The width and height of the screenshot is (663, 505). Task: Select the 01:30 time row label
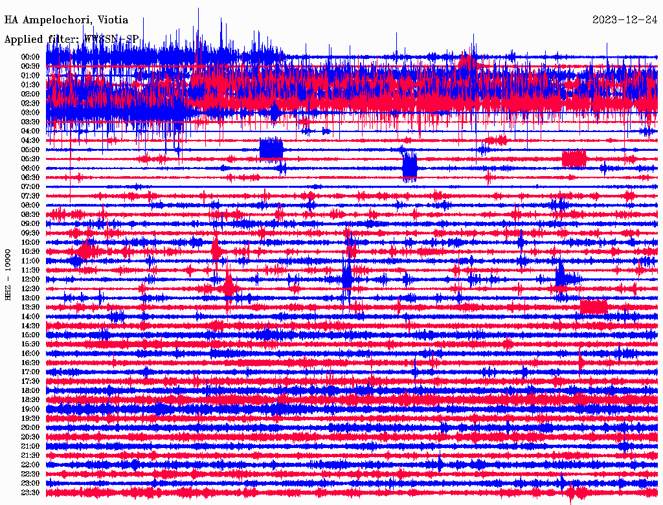click(x=30, y=85)
